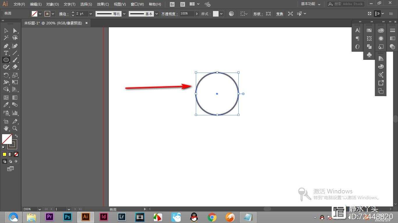Click the fill swatch in toolbox
Image resolution: width=398 pixels, height=223 pixels.
pyautogui.click(x=7, y=139)
